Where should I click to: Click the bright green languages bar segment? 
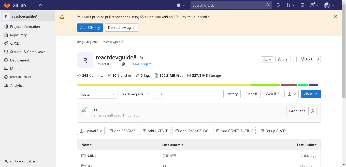[266, 85]
